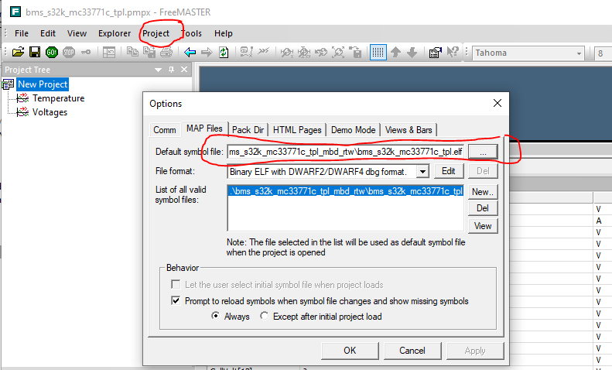Screen dimensions: 612x370
Task: Click the copy icon in toolbar
Action: 132,52
